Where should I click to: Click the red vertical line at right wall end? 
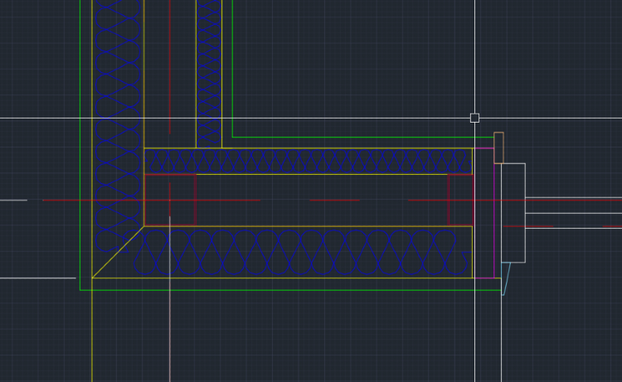pyautogui.click(x=474, y=199)
